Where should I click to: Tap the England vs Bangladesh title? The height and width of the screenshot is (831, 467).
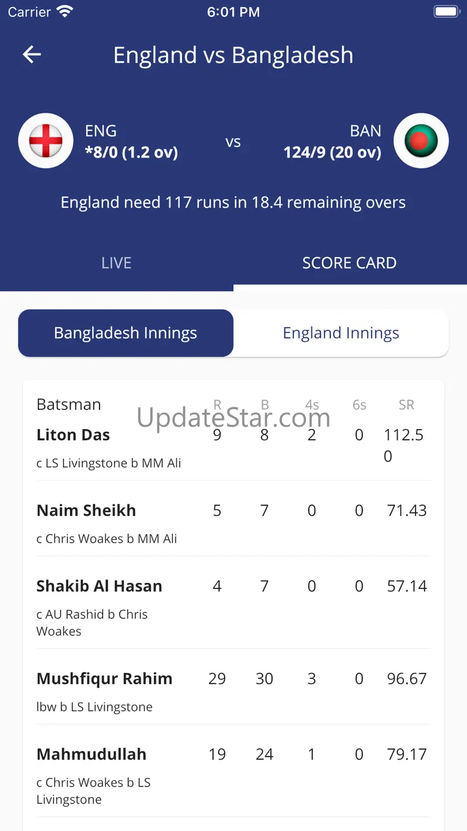233,55
